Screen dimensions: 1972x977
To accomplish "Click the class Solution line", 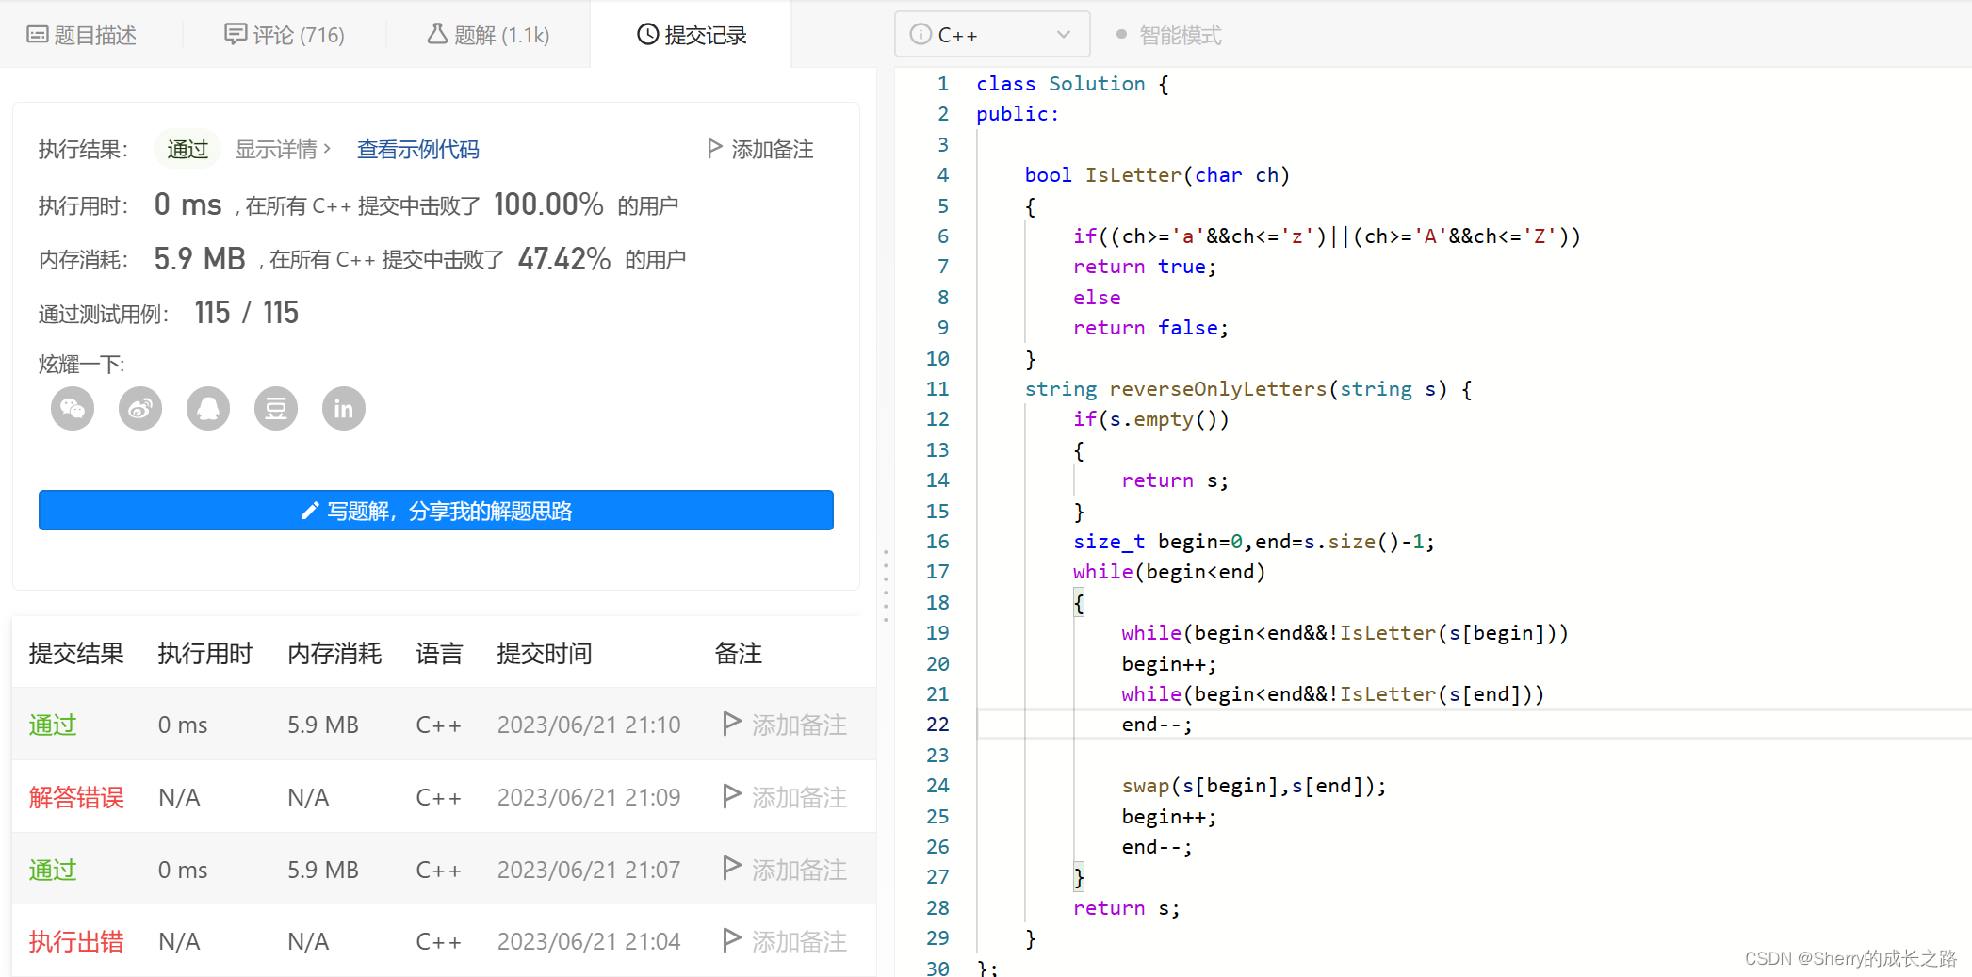I will (1072, 84).
